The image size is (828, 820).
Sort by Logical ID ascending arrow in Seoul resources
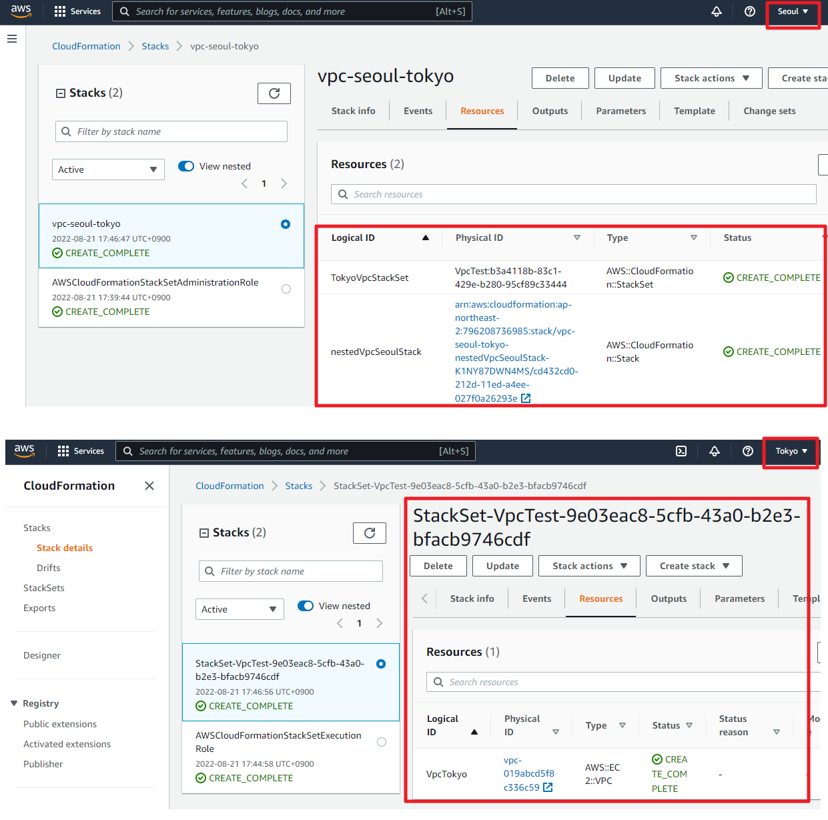[x=426, y=238]
